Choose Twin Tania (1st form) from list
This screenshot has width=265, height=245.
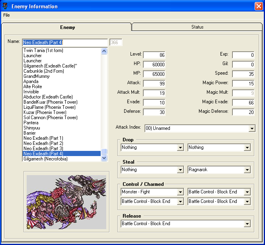coord(43,50)
